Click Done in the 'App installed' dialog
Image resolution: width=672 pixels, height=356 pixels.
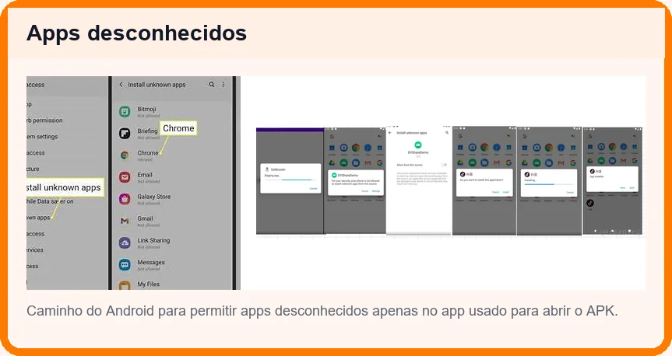(x=623, y=188)
